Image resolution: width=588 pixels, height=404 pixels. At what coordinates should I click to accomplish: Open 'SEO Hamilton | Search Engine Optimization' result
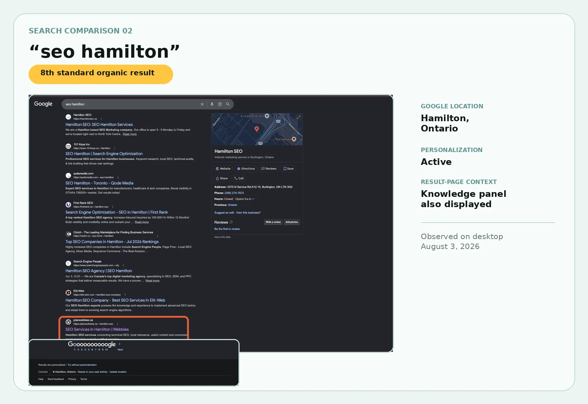(x=104, y=154)
